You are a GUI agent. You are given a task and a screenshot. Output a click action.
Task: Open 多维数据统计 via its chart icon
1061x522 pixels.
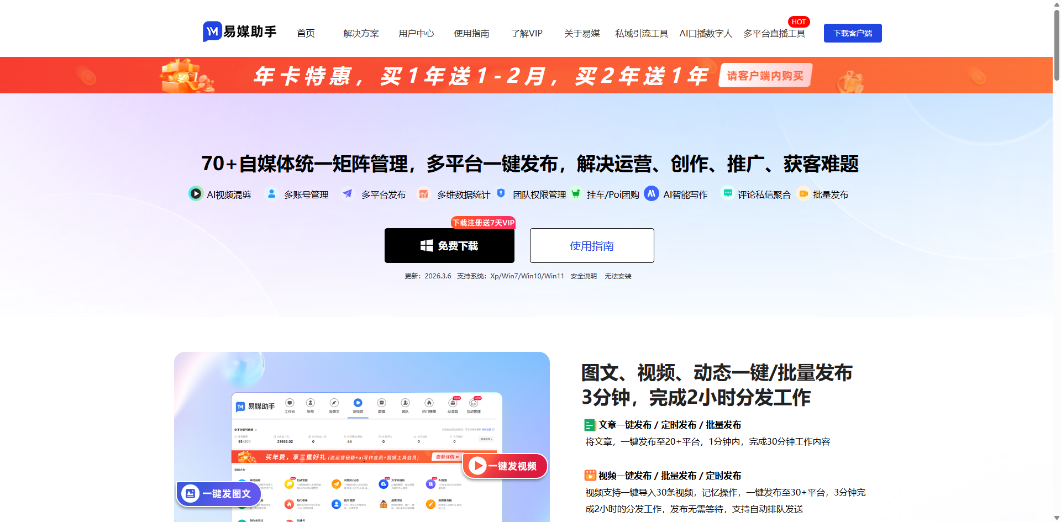424,194
